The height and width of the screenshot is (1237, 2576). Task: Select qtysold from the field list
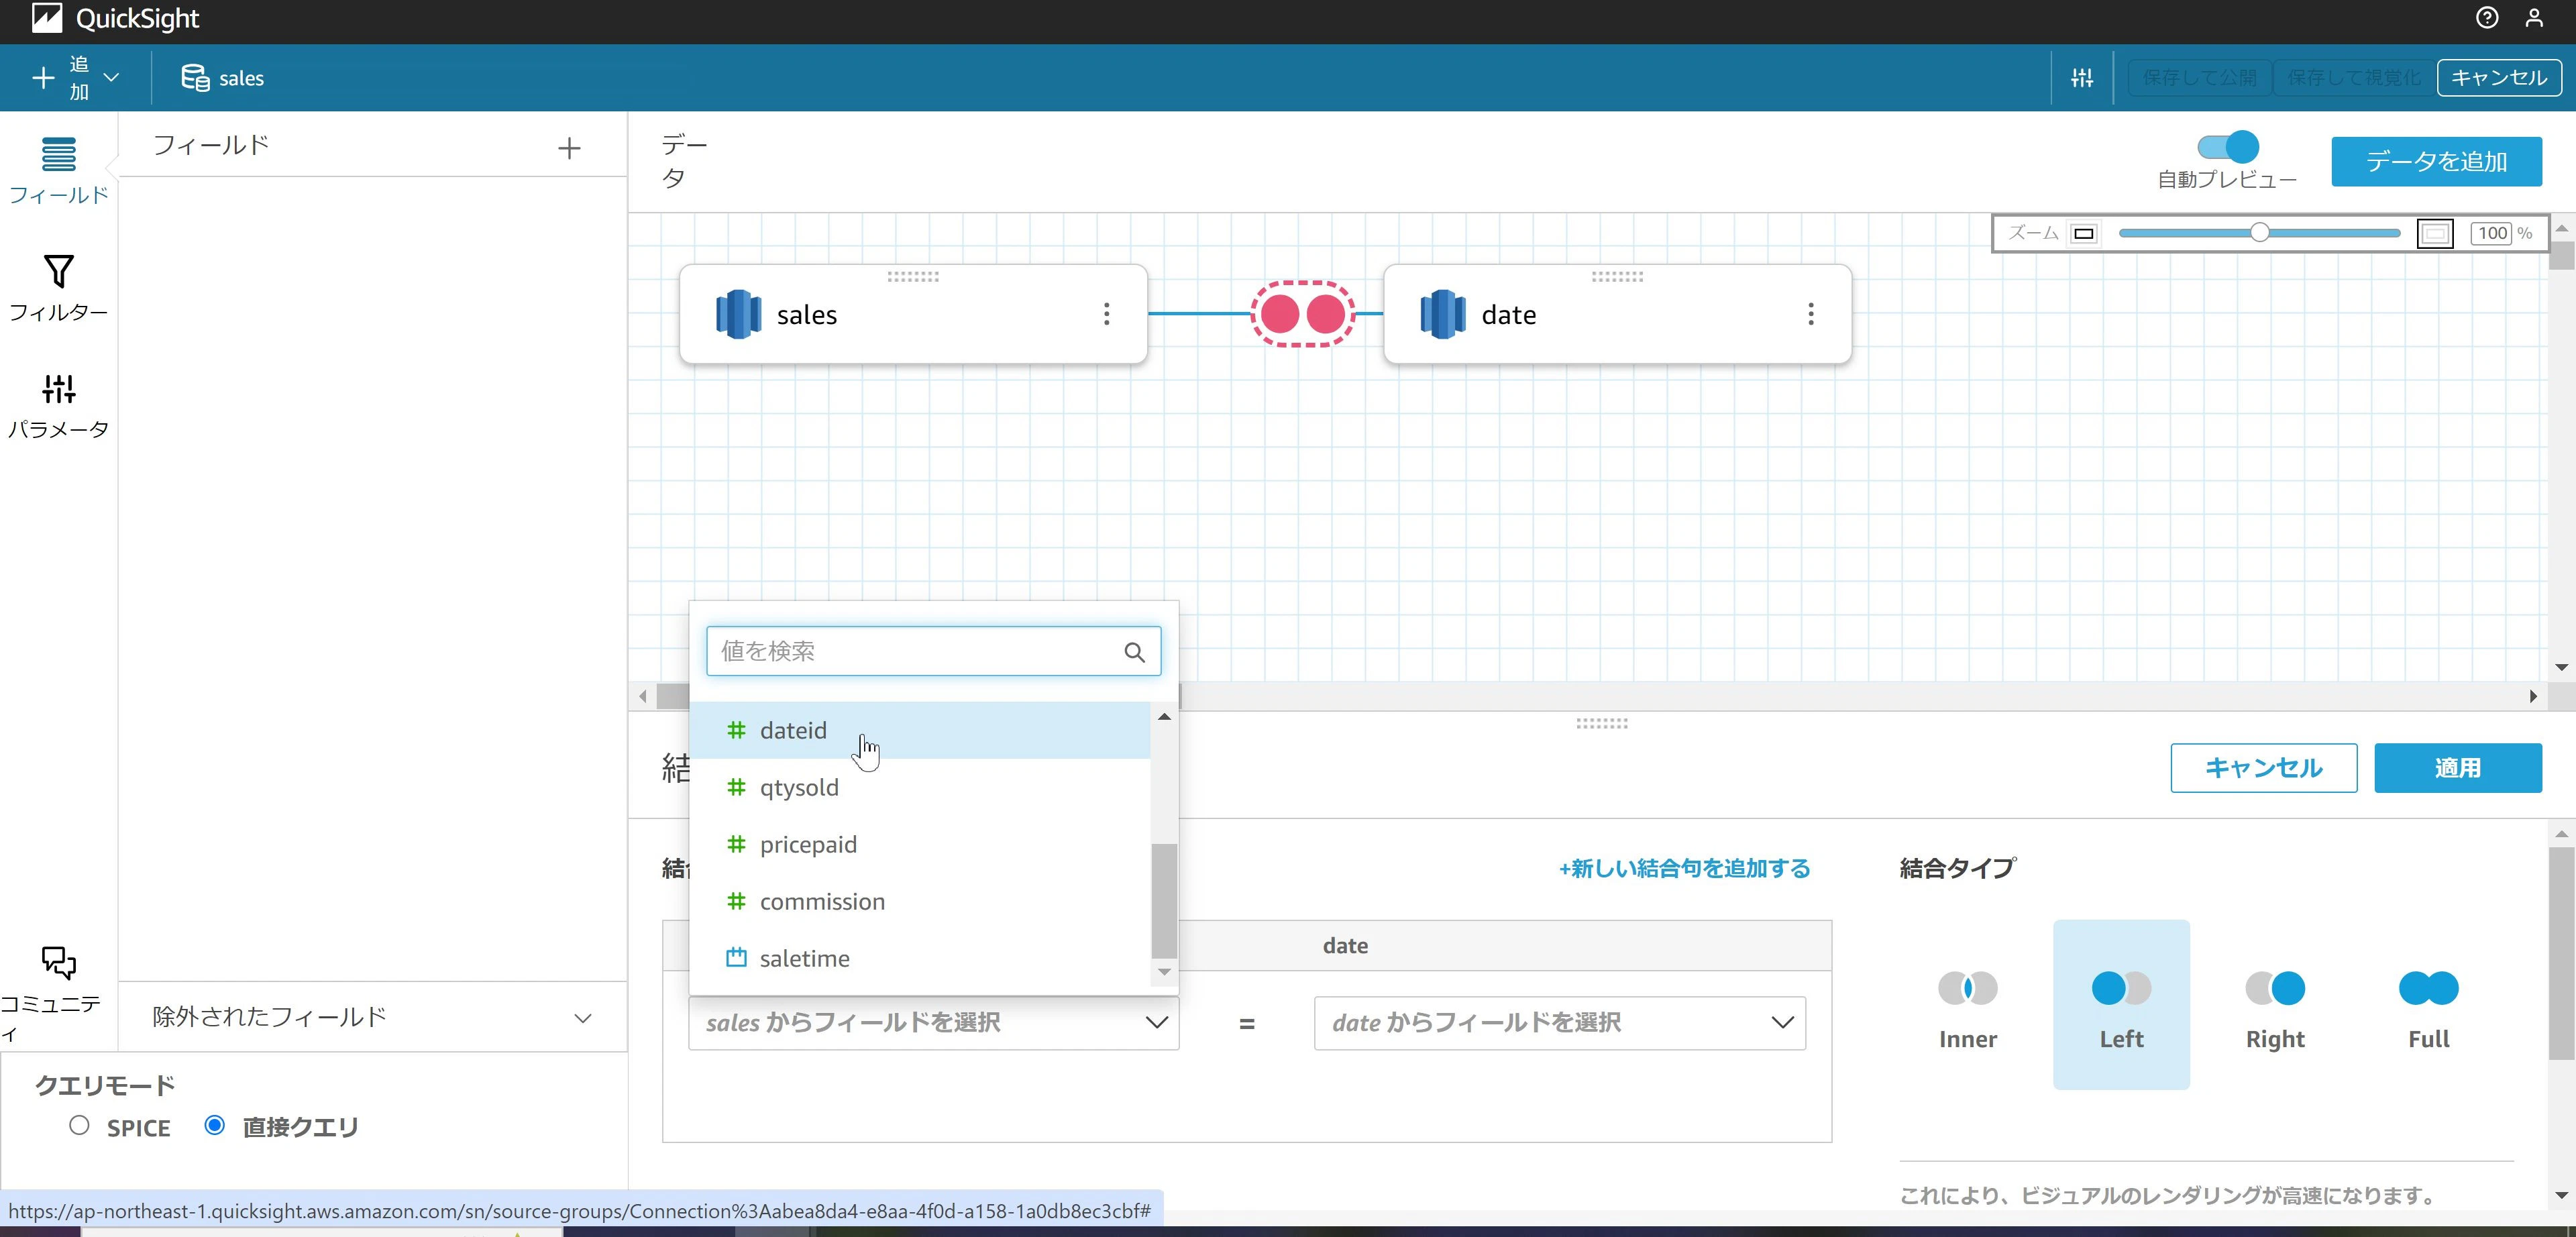920,787
